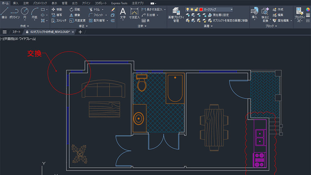
Task: Switch to the Express Tools tab
Action: pyautogui.click(x=119, y=3)
